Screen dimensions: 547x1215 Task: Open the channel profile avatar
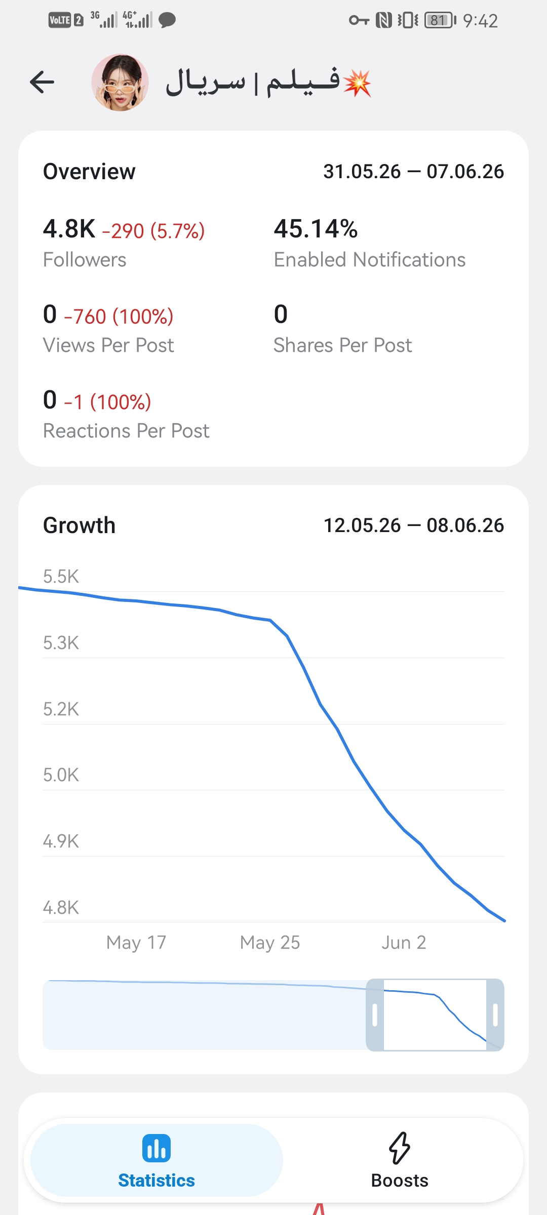click(x=120, y=83)
